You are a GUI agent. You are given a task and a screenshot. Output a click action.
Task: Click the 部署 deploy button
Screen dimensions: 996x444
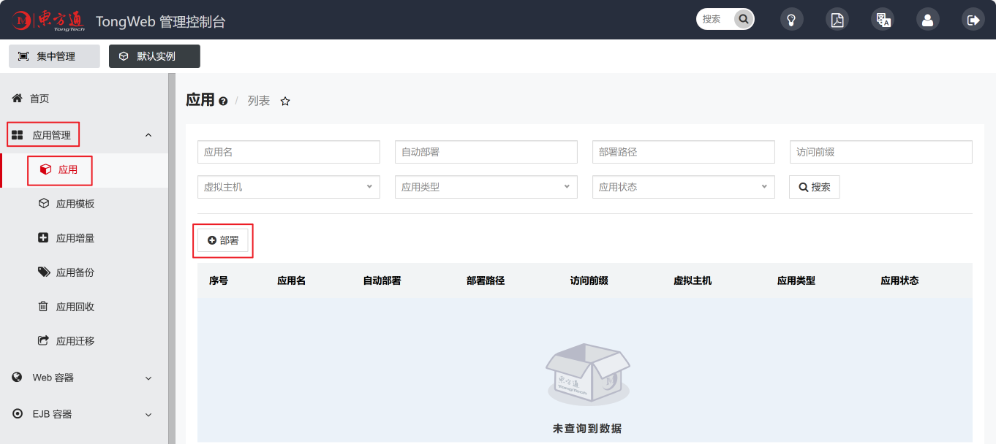pos(223,240)
